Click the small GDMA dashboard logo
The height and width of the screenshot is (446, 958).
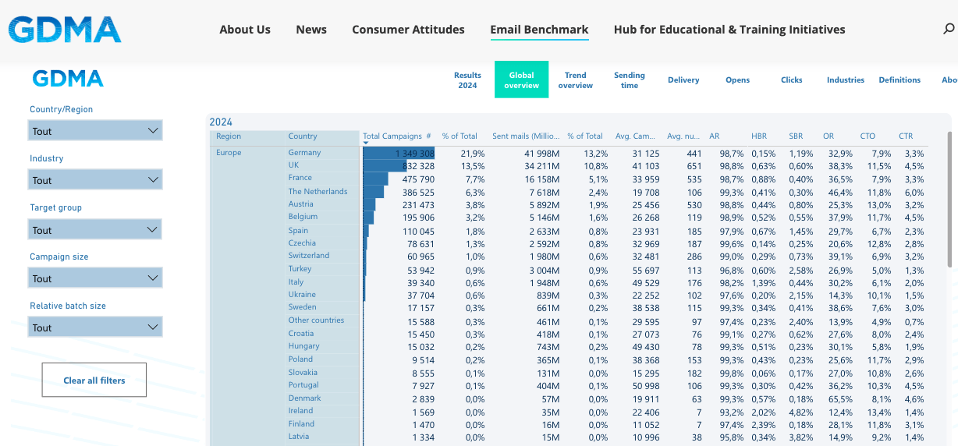68,79
